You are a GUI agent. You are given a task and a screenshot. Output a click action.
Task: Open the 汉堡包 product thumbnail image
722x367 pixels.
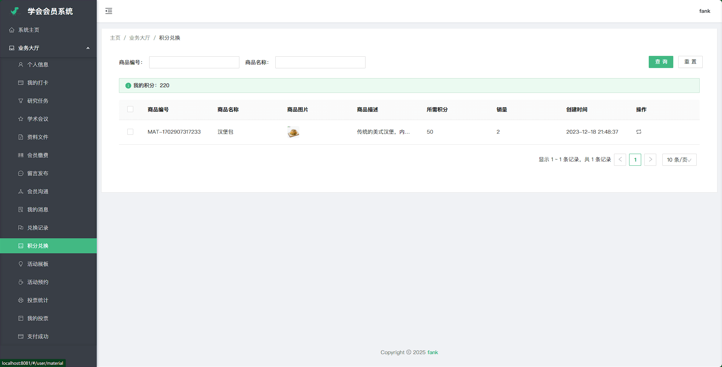pos(293,132)
